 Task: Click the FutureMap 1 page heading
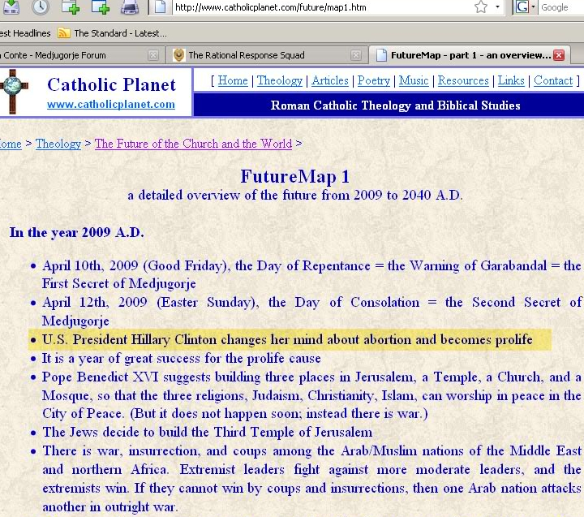coord(294,177)
